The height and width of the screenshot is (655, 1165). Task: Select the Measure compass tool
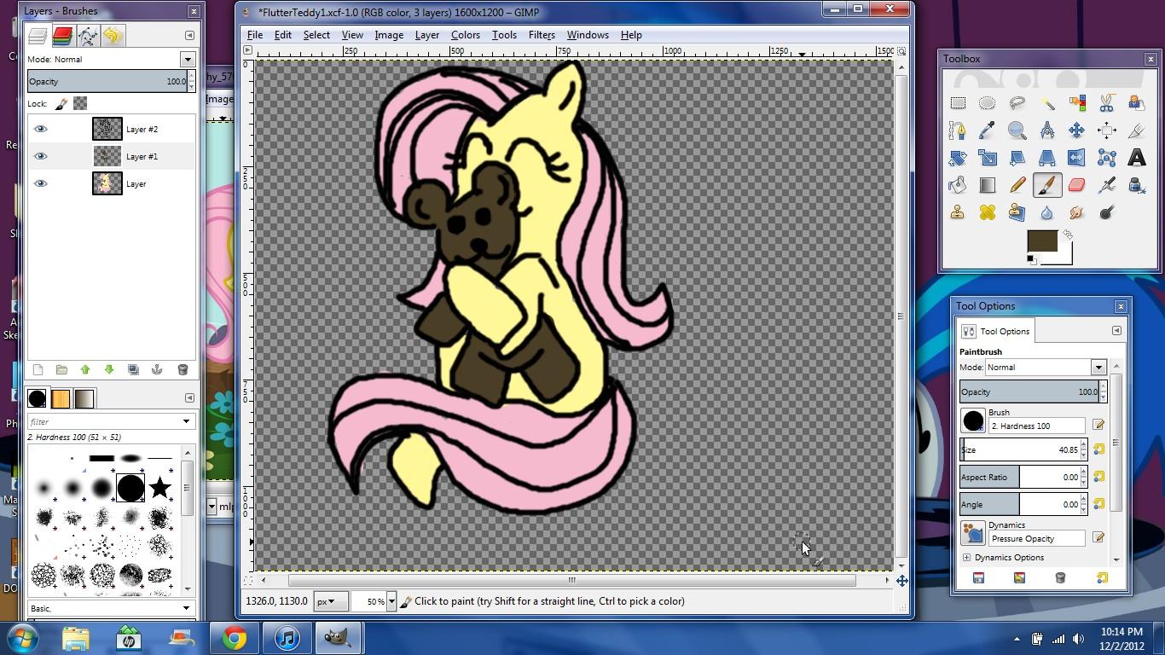pos(1046,130)
